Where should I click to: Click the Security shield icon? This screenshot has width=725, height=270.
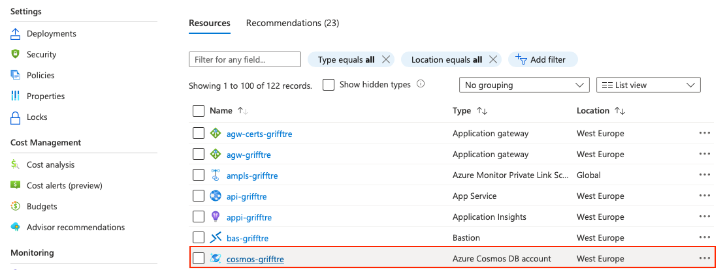16,55
